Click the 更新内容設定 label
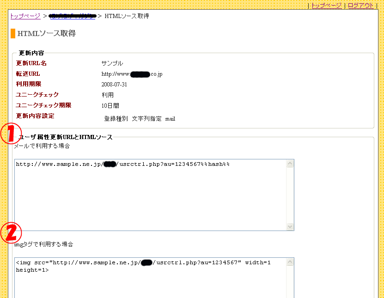384x298 pixels. click(x=35, y=116)
